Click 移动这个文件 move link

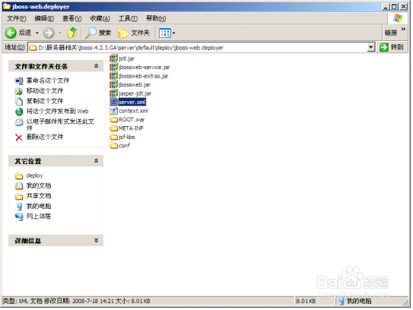click(45, 90)
